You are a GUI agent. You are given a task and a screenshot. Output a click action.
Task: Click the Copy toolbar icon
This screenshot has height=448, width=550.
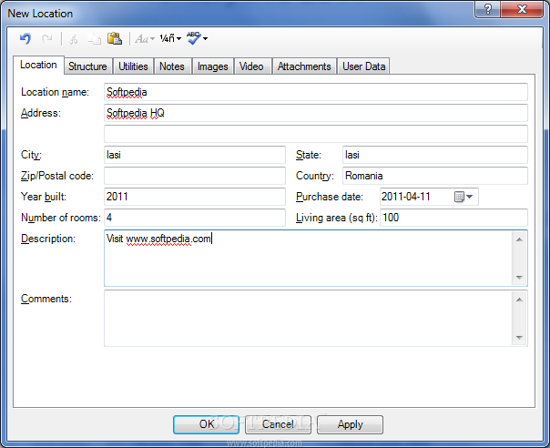pos(95,38)
